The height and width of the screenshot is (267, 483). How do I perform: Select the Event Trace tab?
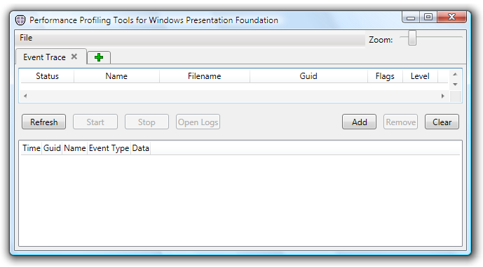[x=51, y=57]
